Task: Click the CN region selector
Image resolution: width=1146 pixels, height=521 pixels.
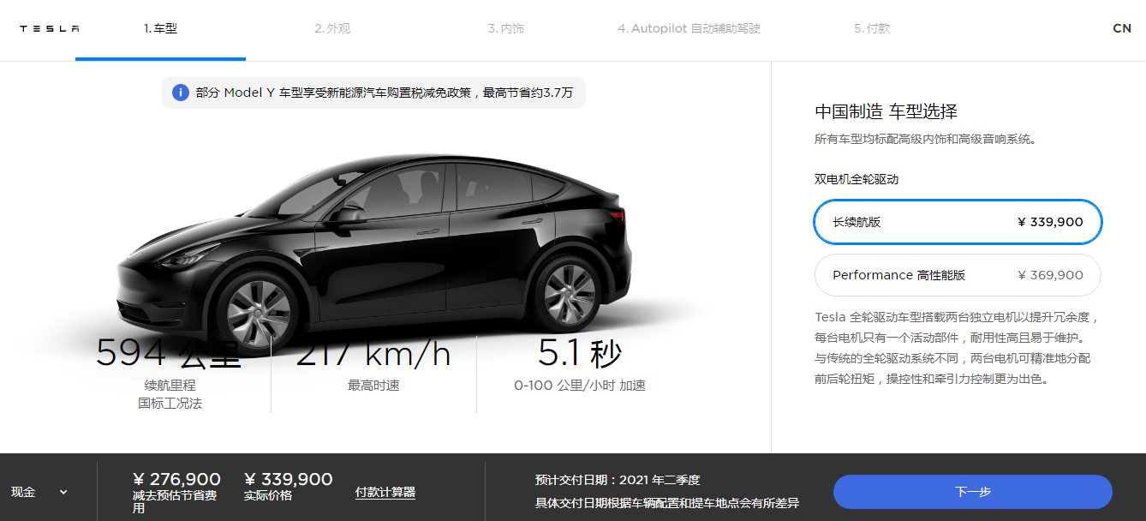Action: click(1122, 28)
